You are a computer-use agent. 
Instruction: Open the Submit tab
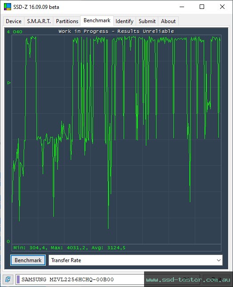pos(147,21)
